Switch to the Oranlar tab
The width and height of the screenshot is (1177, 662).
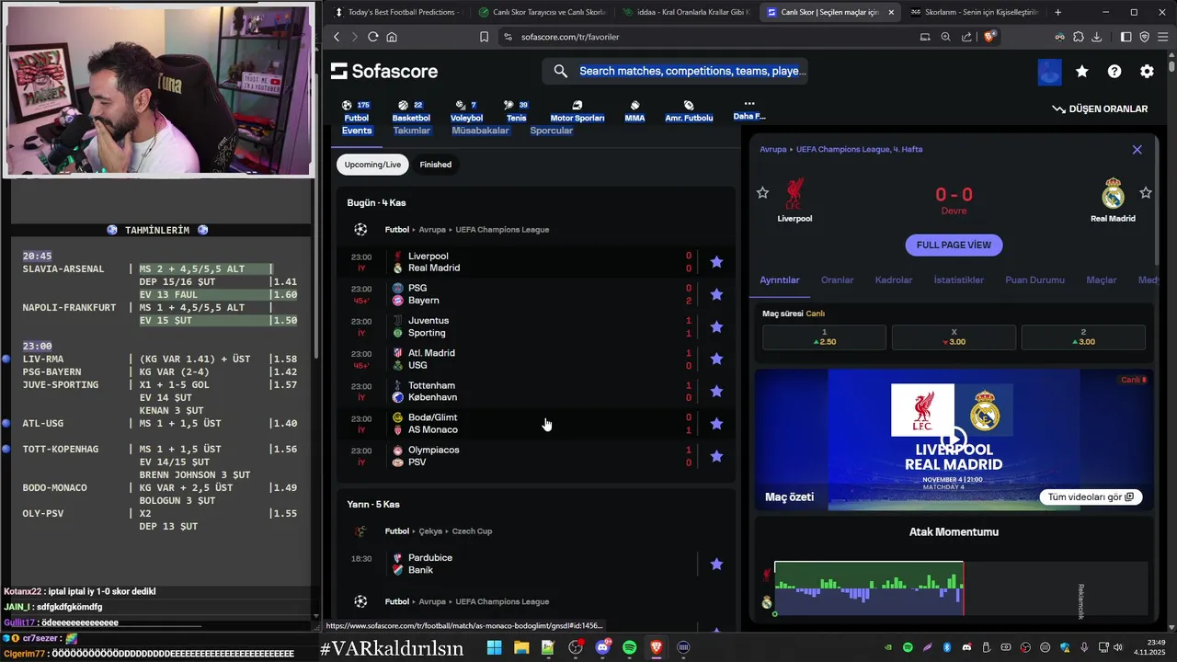pyautogui.click(x=837, y=280)
